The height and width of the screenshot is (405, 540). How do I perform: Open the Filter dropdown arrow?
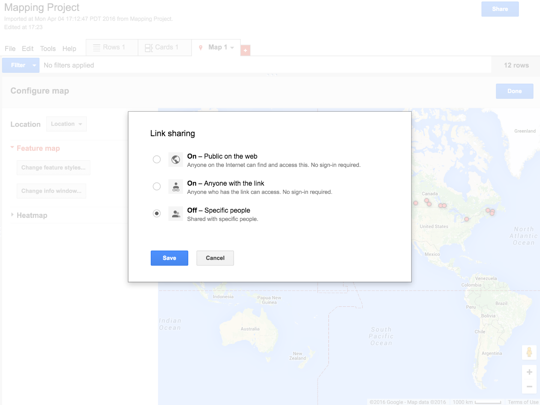(34, 65)
